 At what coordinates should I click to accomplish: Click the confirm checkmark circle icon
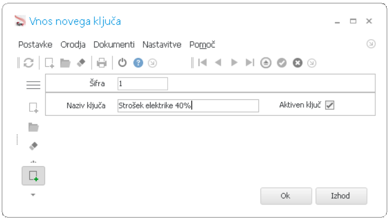[281, 63]
